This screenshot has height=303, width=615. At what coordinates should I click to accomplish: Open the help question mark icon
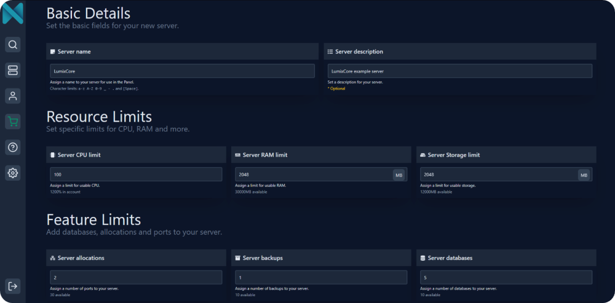[x=12, y=148]
